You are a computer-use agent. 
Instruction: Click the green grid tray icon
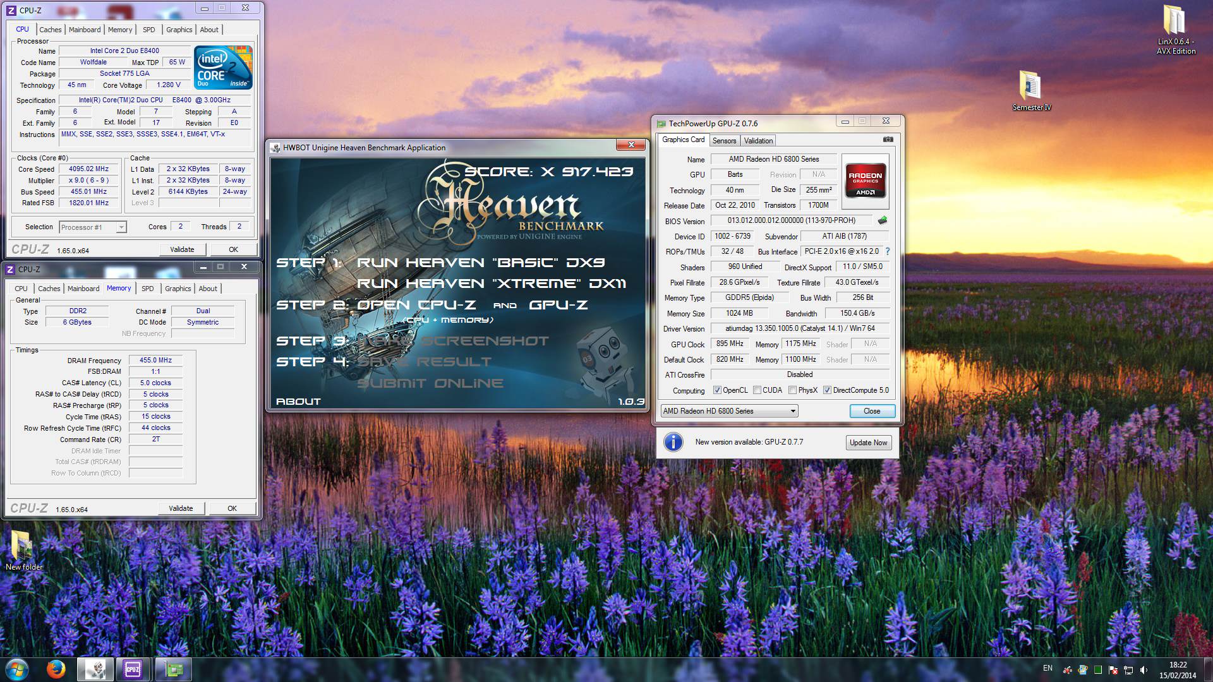click(1098, 669)
